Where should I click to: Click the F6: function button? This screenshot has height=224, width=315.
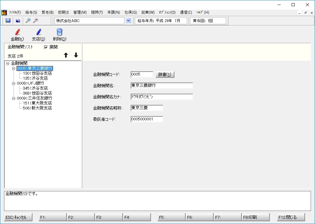point(200,217)
